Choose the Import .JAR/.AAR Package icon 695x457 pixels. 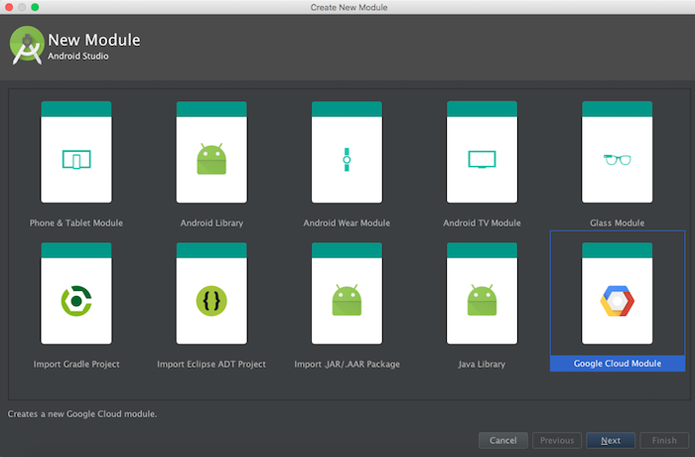(x=347, y=300)
